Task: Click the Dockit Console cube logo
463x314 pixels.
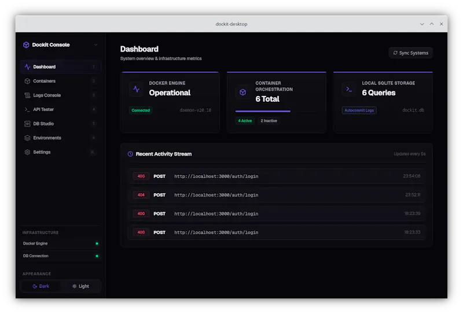Action: tap(26, 45)
